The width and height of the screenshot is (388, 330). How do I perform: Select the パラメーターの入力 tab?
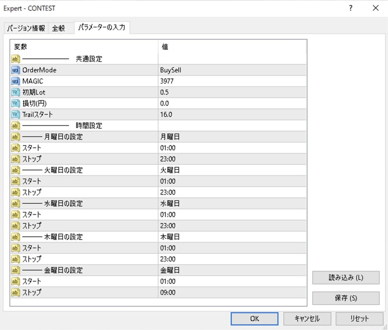[x=102, y=28]
